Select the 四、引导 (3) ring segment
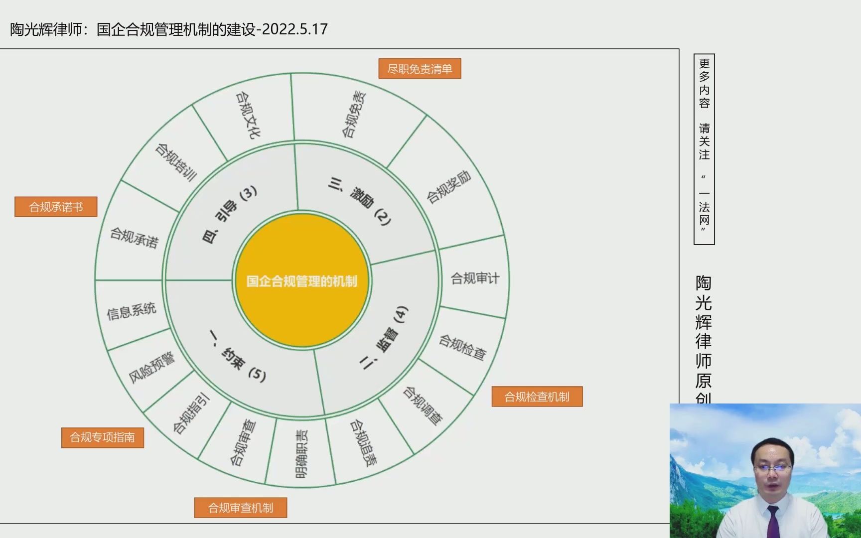This screenshot has height=538, width=861. [x=231, y=214]
